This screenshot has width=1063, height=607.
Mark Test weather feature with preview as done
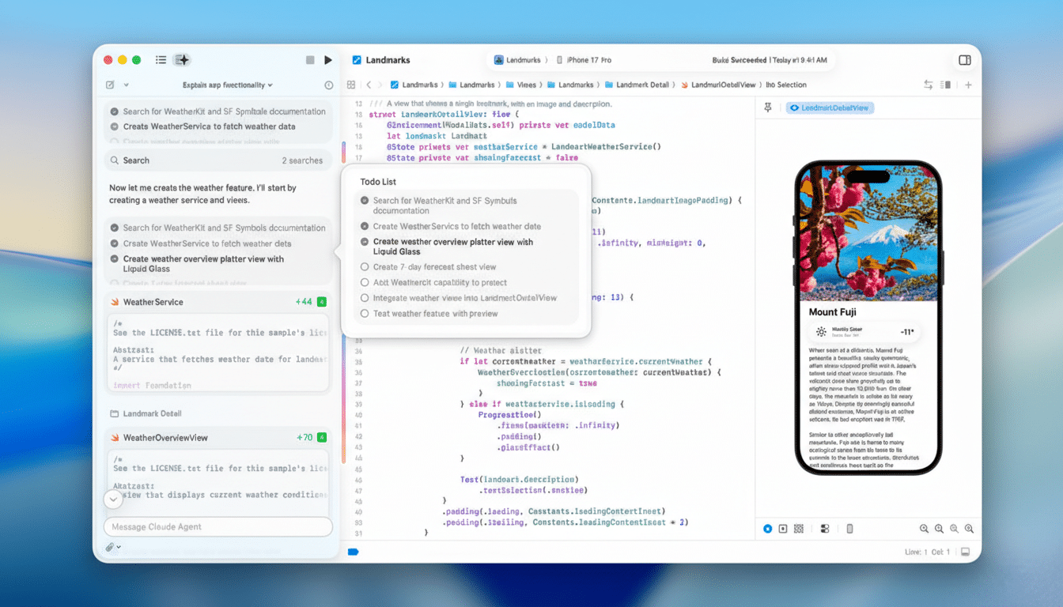(x=363, y=314)
